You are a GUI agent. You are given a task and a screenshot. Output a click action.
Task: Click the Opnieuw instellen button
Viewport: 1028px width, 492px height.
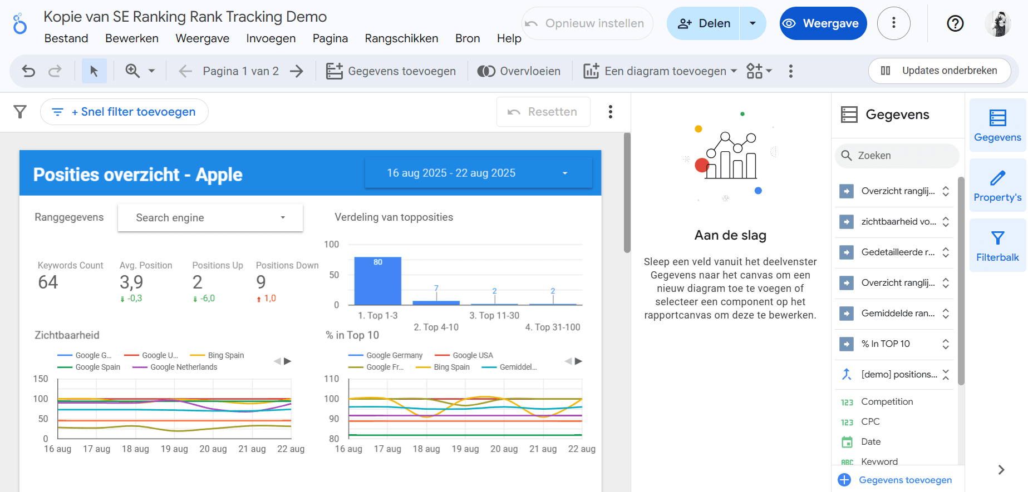pos(587,23)
